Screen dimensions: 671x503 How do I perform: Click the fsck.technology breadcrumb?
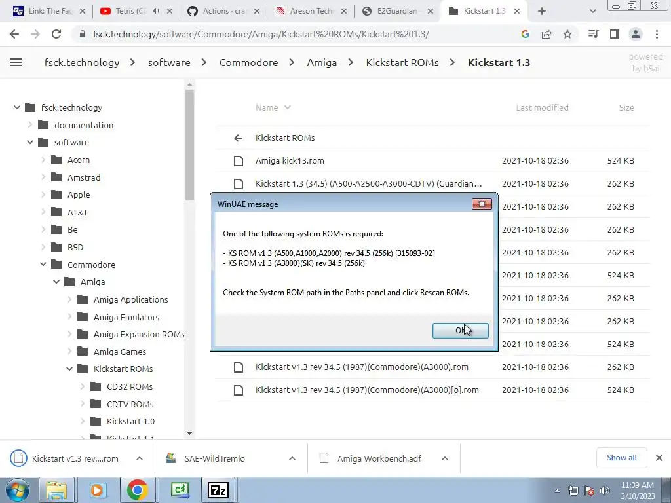tap(82, 62)
